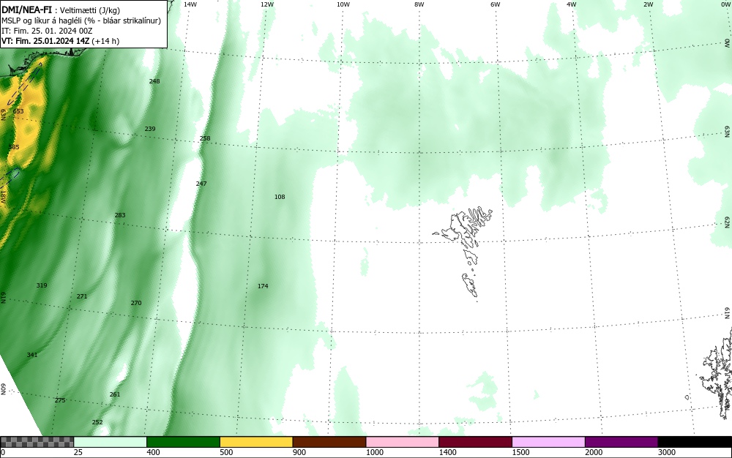Click the map value 319

point(42,285)
